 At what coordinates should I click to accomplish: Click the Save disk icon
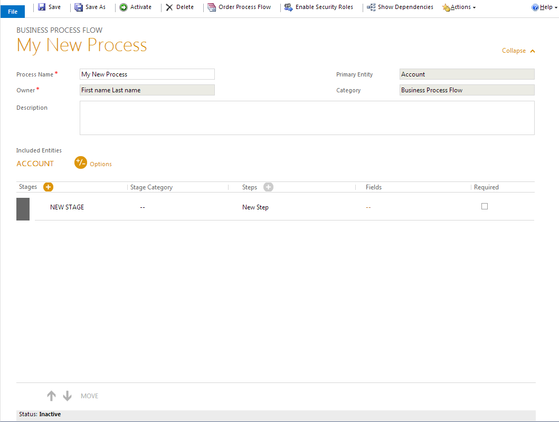(x=42, y=7)
